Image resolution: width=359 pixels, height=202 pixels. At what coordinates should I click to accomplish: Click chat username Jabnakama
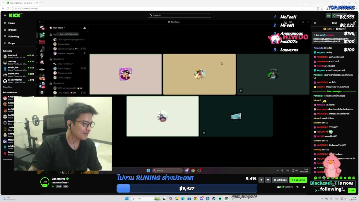pyautogui.click(x=323, y=61)
